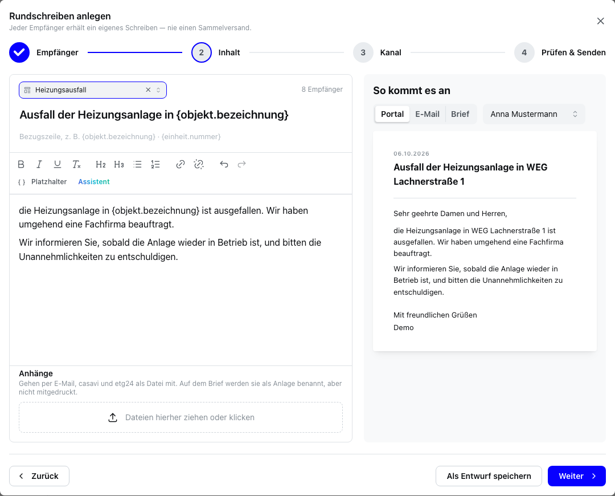Viewport: 615px width, 496px height.
Task: Click the Prüfen & Senden step label
Action: [x=573, y=52]
